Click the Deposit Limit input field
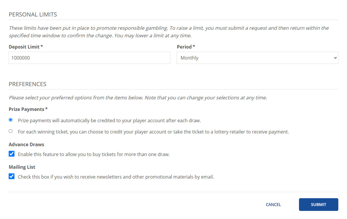 pos(89,58)
